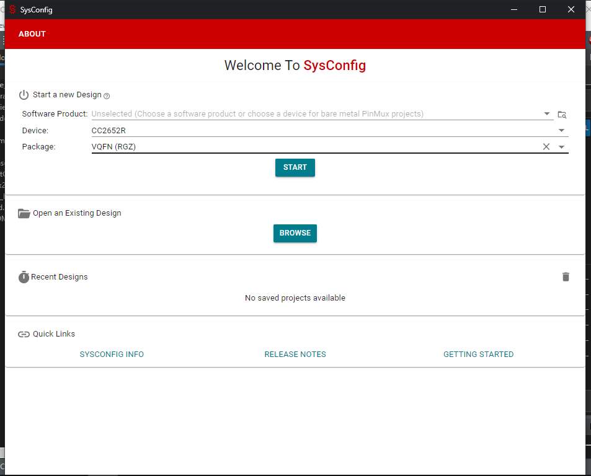Screen dimensions: 591x476
Task: Click the 'Start a new Design' label
Action: pyautogui.click(x=67, y=95)
